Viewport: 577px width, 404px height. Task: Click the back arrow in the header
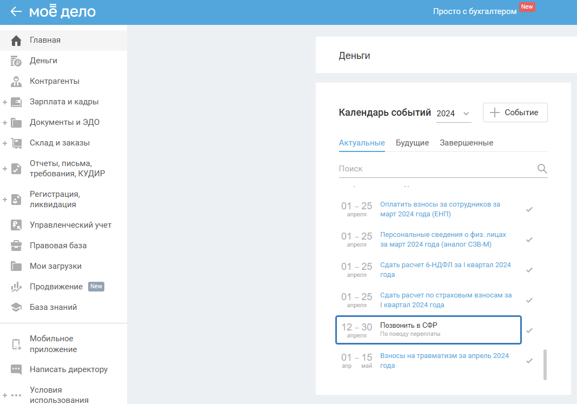point(16,11)
